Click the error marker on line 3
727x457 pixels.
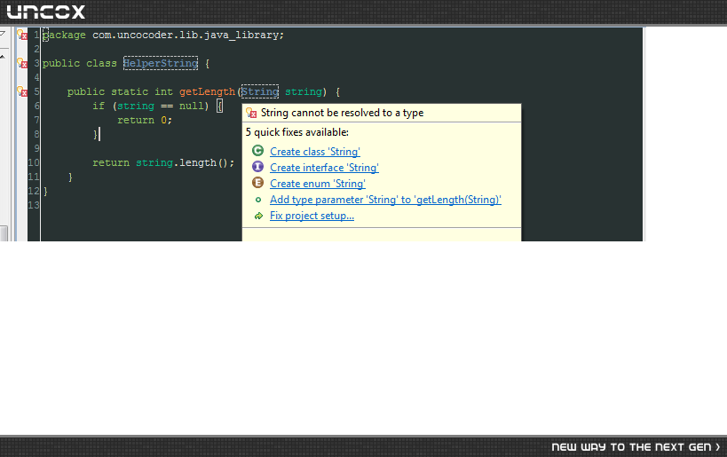[x=22, y=63]
